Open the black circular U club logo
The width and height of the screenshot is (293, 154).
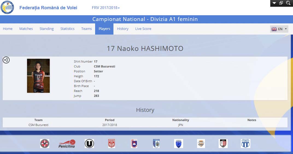tap(89, 144)
